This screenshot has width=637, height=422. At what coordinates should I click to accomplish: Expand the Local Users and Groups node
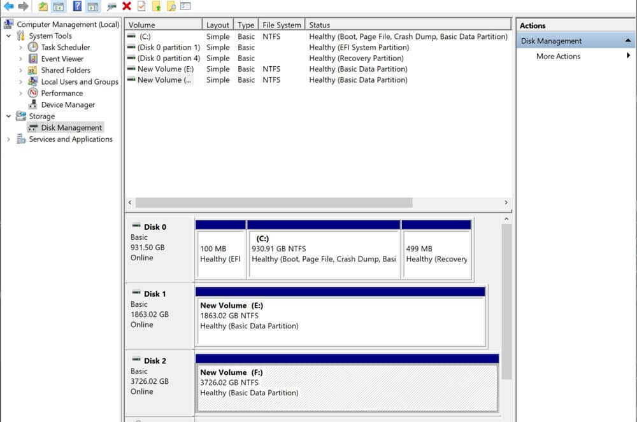point(21,81)
